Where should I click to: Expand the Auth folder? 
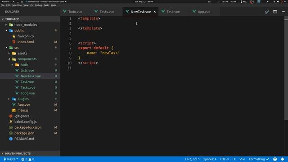12,64
